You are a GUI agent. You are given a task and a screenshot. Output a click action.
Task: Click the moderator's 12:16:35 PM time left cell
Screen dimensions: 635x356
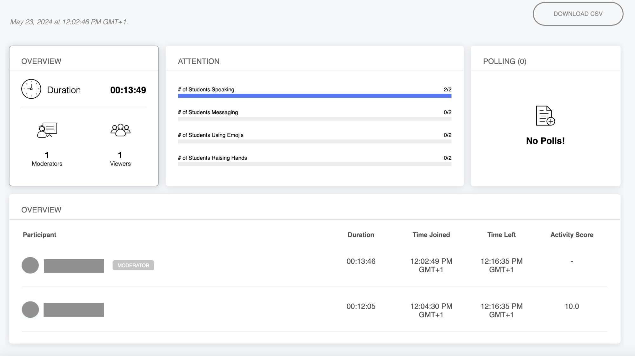tap(501, 265)
